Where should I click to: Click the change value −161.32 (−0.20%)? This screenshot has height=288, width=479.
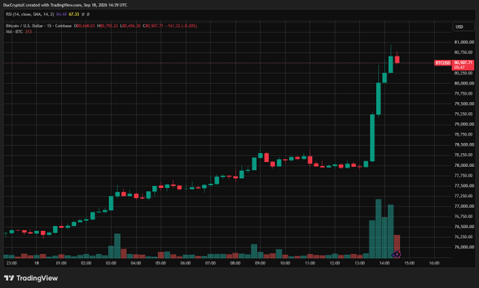click(x=181, y=26)
